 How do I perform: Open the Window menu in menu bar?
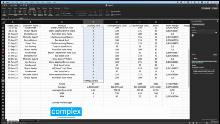[x=48, y=2]
